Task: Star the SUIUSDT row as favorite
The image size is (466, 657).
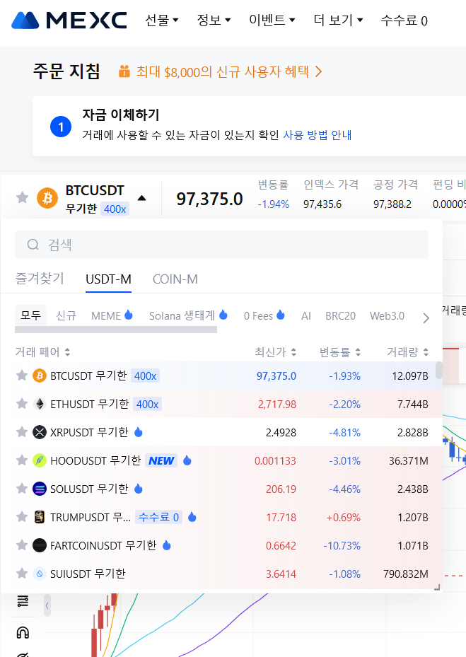Action: pyautogui.click(x=22, y=574)
